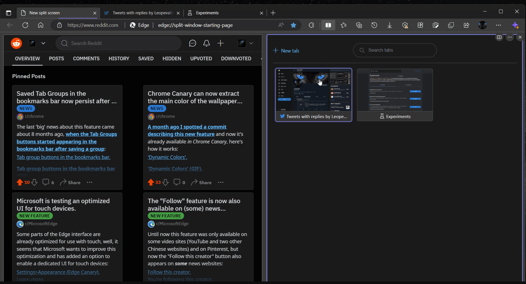Open the Reddit chat icon
Image resolution: width=526 pixels, height=284 pixels.
click(x=192, y=43)
